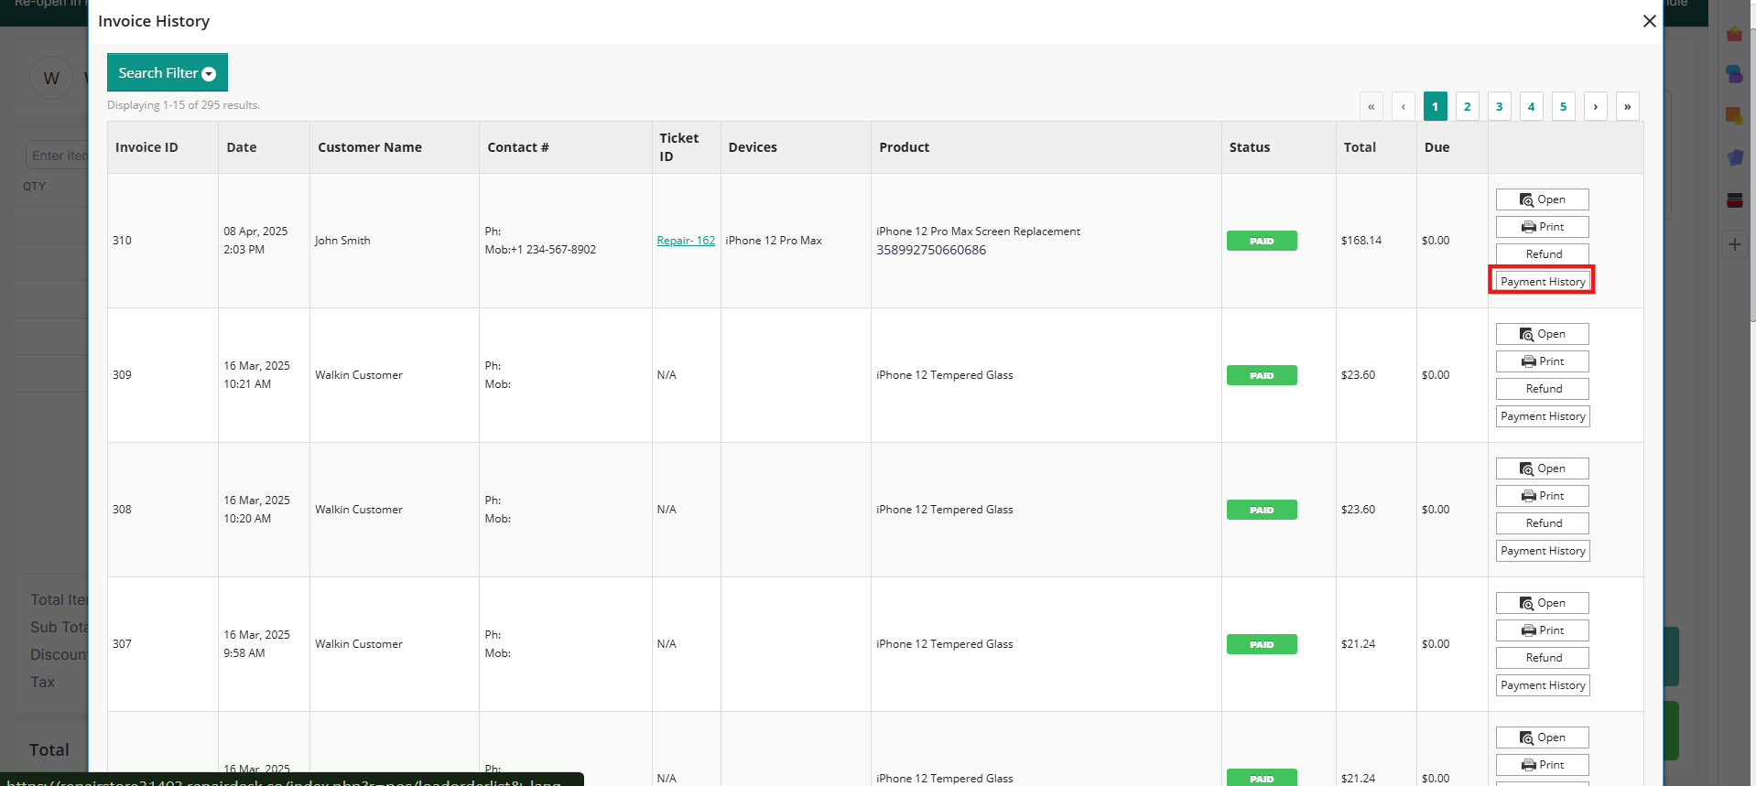Expand the Search Filter dropdown
This screenshot has height=786, width=1756.
[168, 73]
